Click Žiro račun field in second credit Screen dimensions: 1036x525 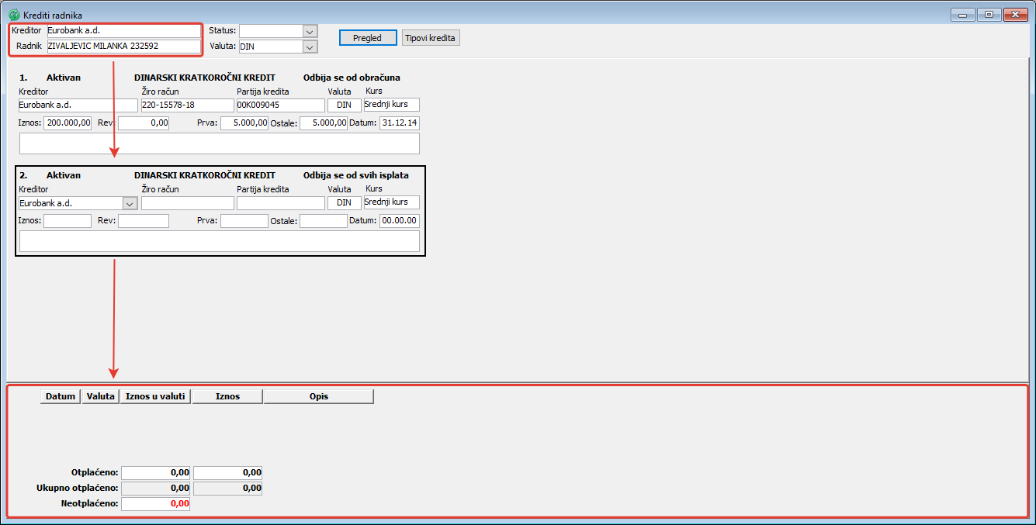pyautogui.click(x=187, y=203)
